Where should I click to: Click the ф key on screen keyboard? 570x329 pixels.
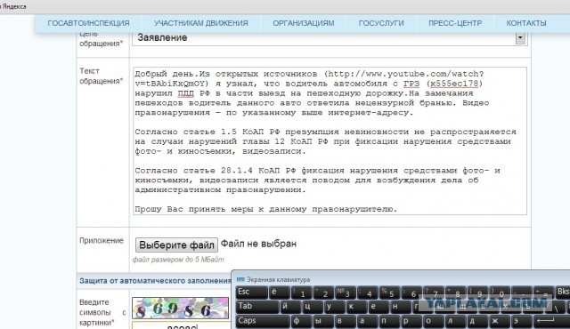tap(301, 321)
